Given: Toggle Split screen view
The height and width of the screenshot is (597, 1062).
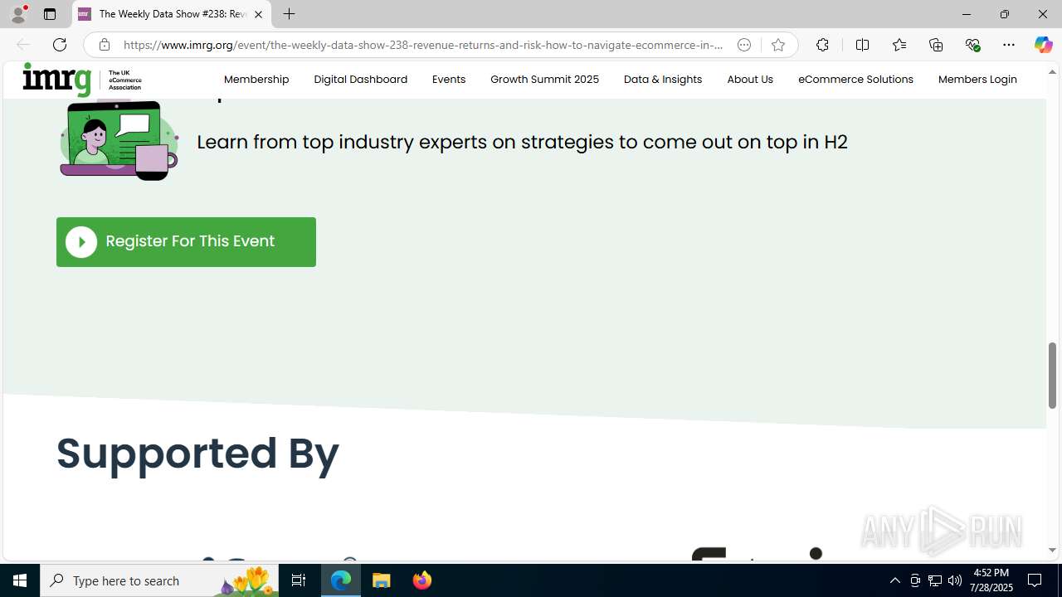Looking at the screenshot, I should tap(862, 45).
